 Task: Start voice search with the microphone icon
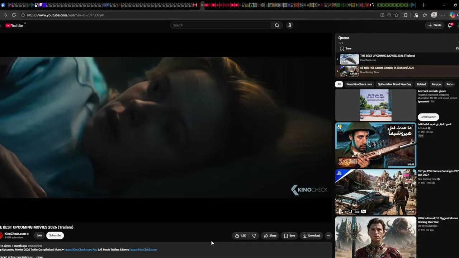click(290, 25)
